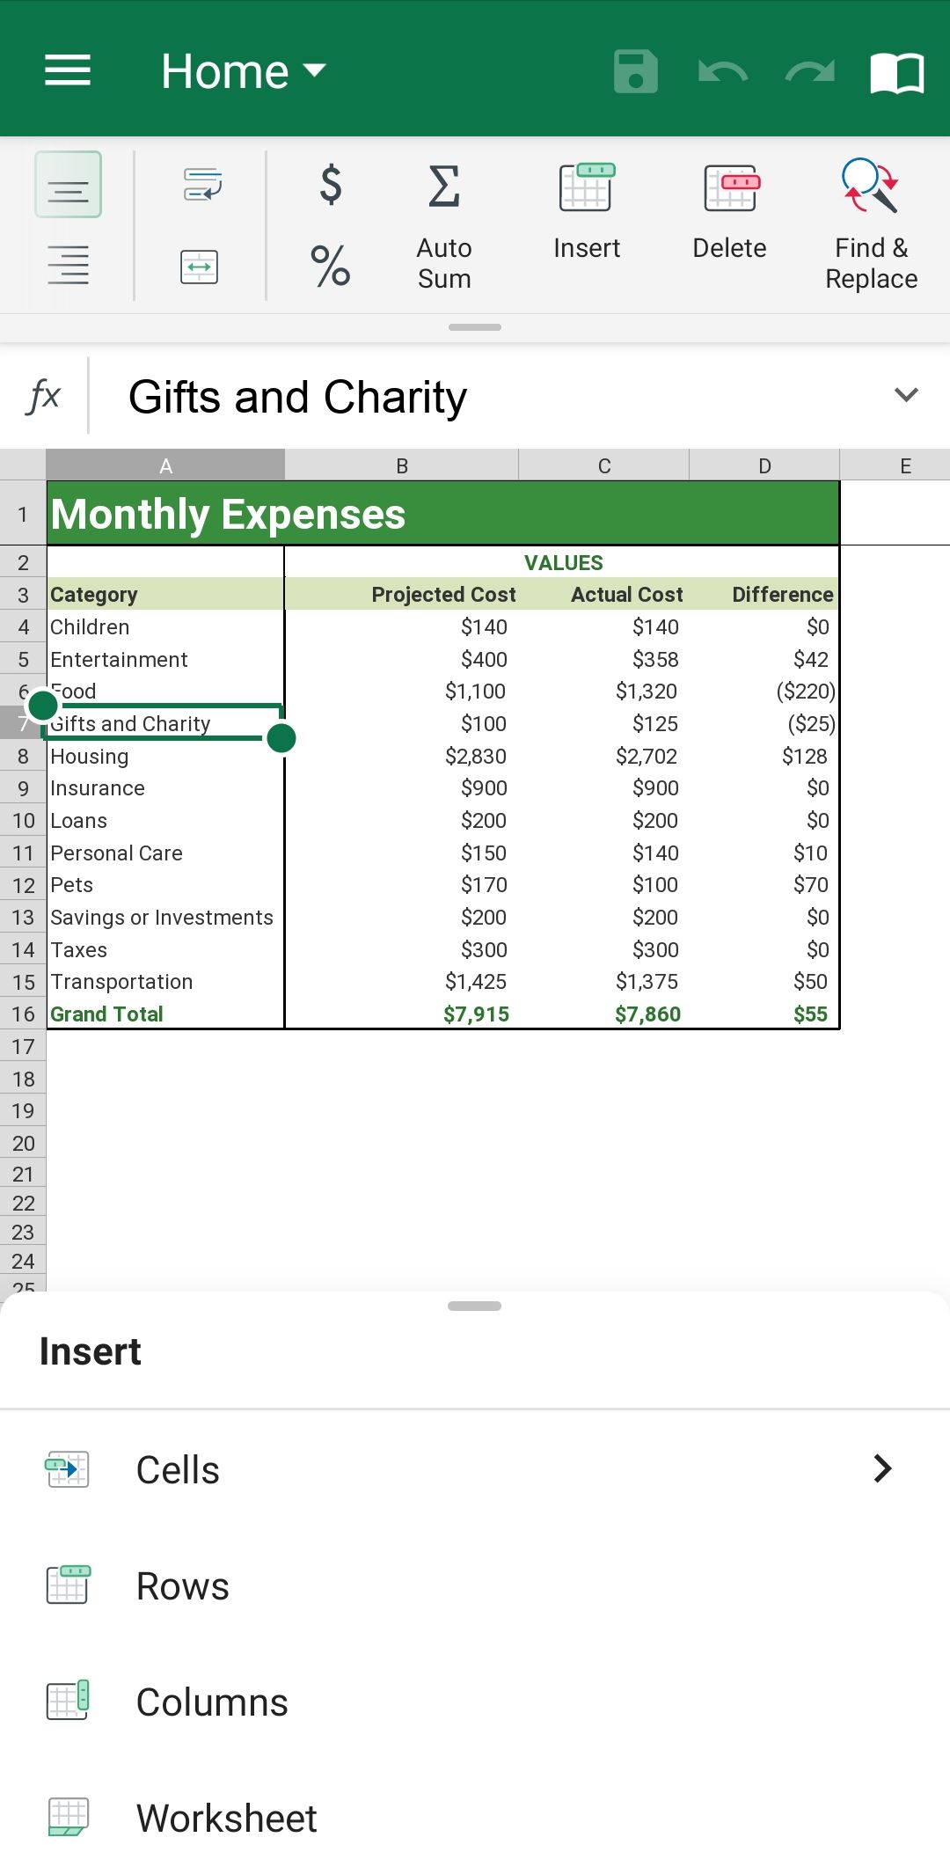Open the hamburger navigation menu
This screenshot has height=1874, width=950.
(68, 70)
